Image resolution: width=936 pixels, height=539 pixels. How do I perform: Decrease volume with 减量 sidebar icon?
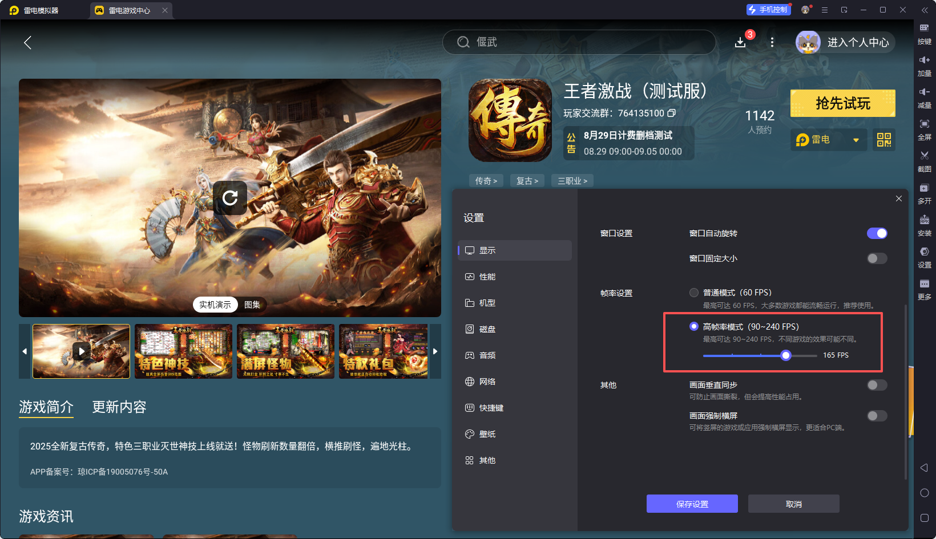click(925, 98)
